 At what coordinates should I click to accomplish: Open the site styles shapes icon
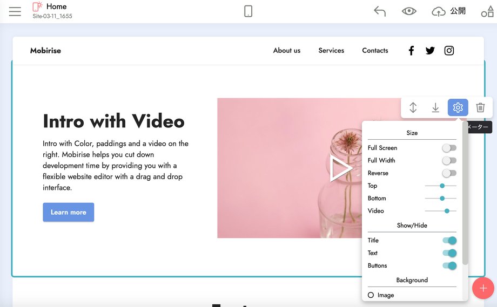click(x=487, y=11)
